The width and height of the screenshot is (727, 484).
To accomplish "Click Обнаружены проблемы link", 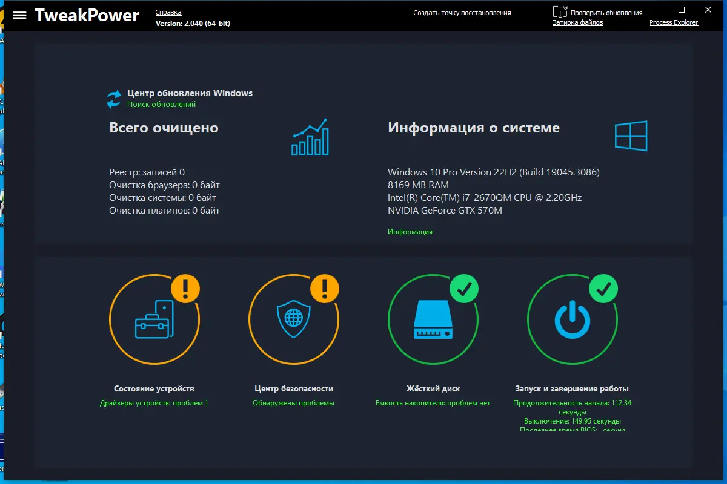I will (x=293, y=403).
